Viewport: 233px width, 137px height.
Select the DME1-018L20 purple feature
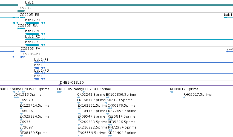pyautogui.click(x=60, y=85)
